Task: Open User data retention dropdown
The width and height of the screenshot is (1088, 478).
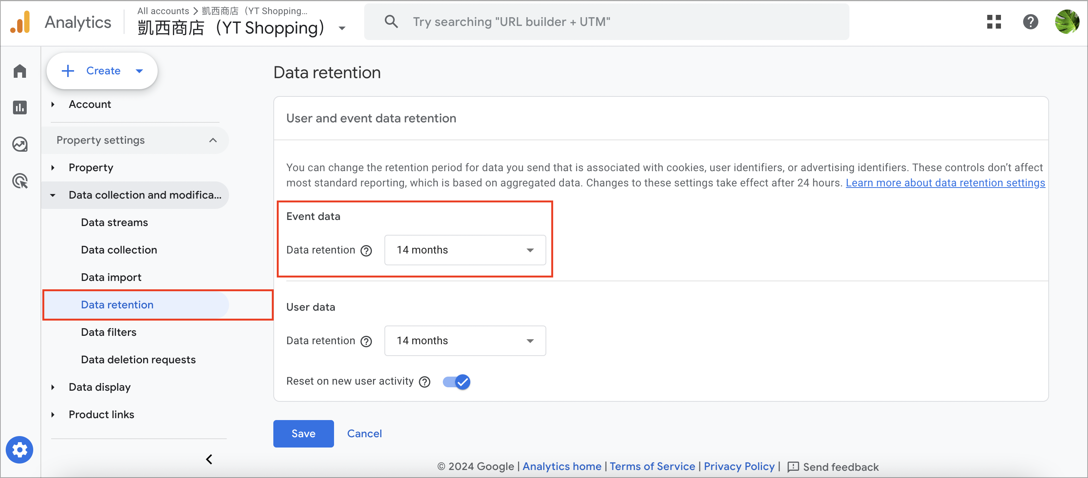Action: point(465,341)
